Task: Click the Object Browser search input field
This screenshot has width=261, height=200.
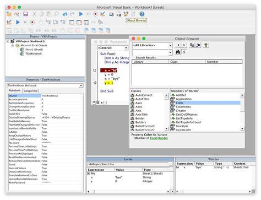Action: point(150,52)
